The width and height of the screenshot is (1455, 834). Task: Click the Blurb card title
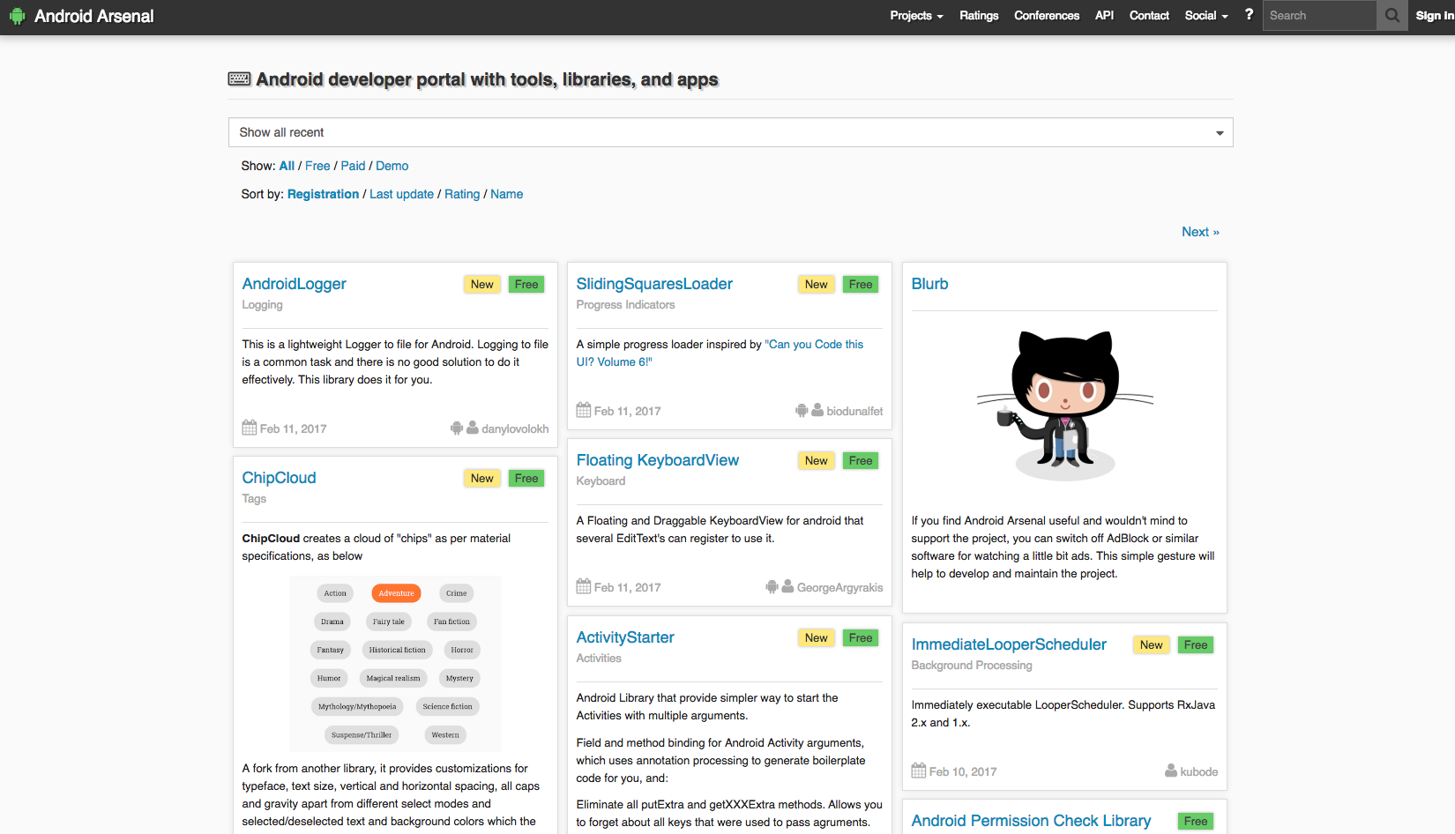(x=929, y=284)
